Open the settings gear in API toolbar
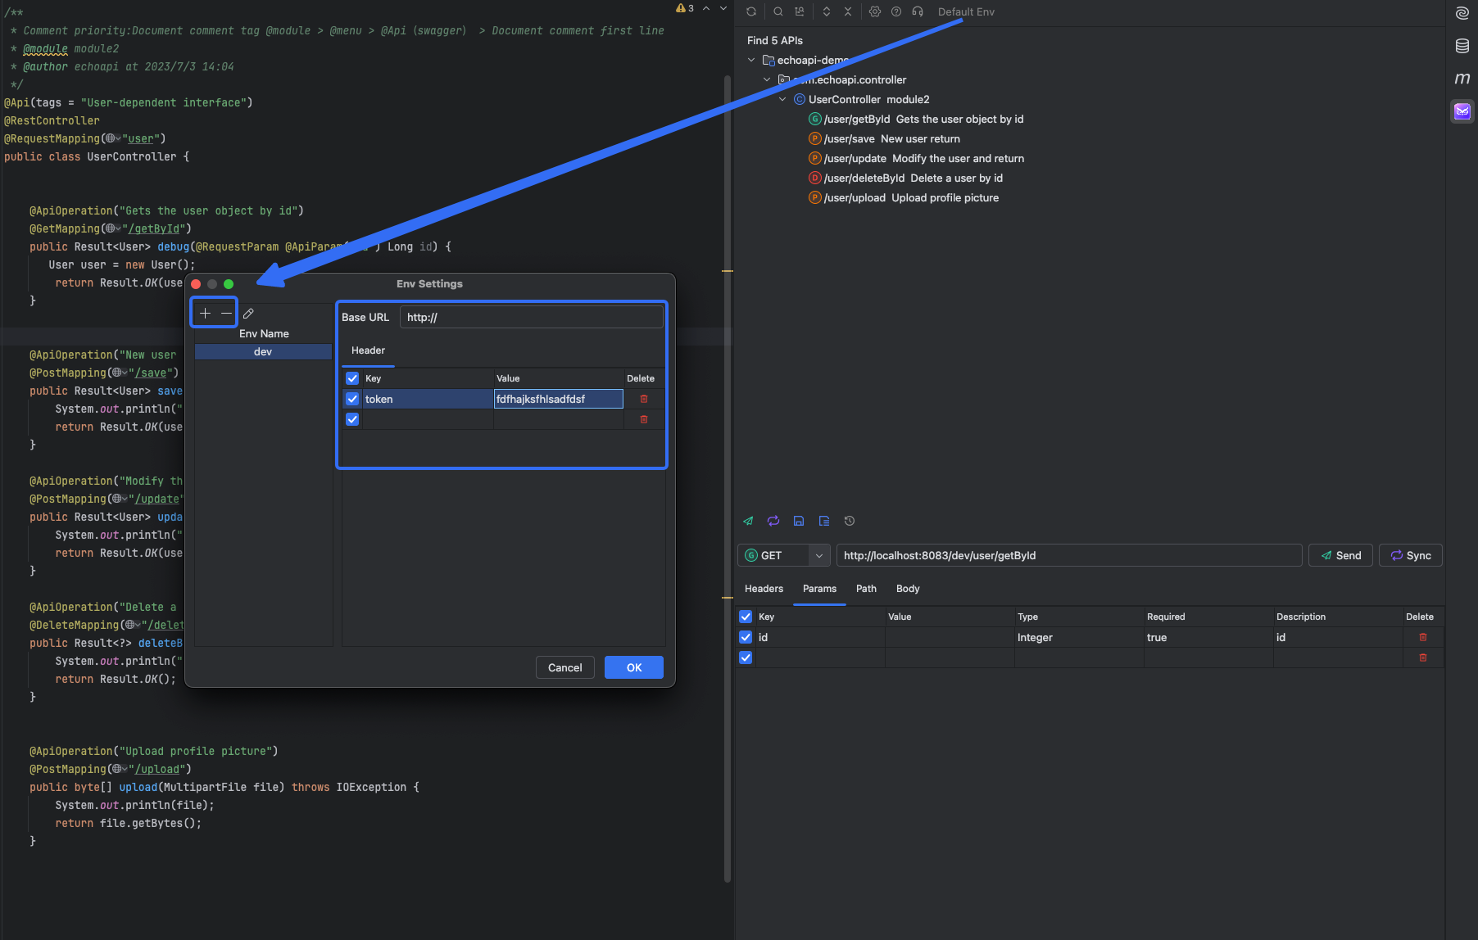 (874, 11)
